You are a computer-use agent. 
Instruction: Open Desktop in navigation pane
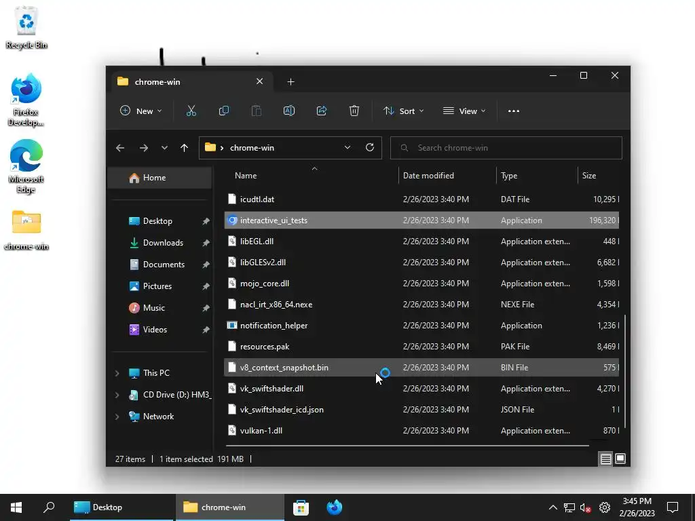(x=159, y=221)
